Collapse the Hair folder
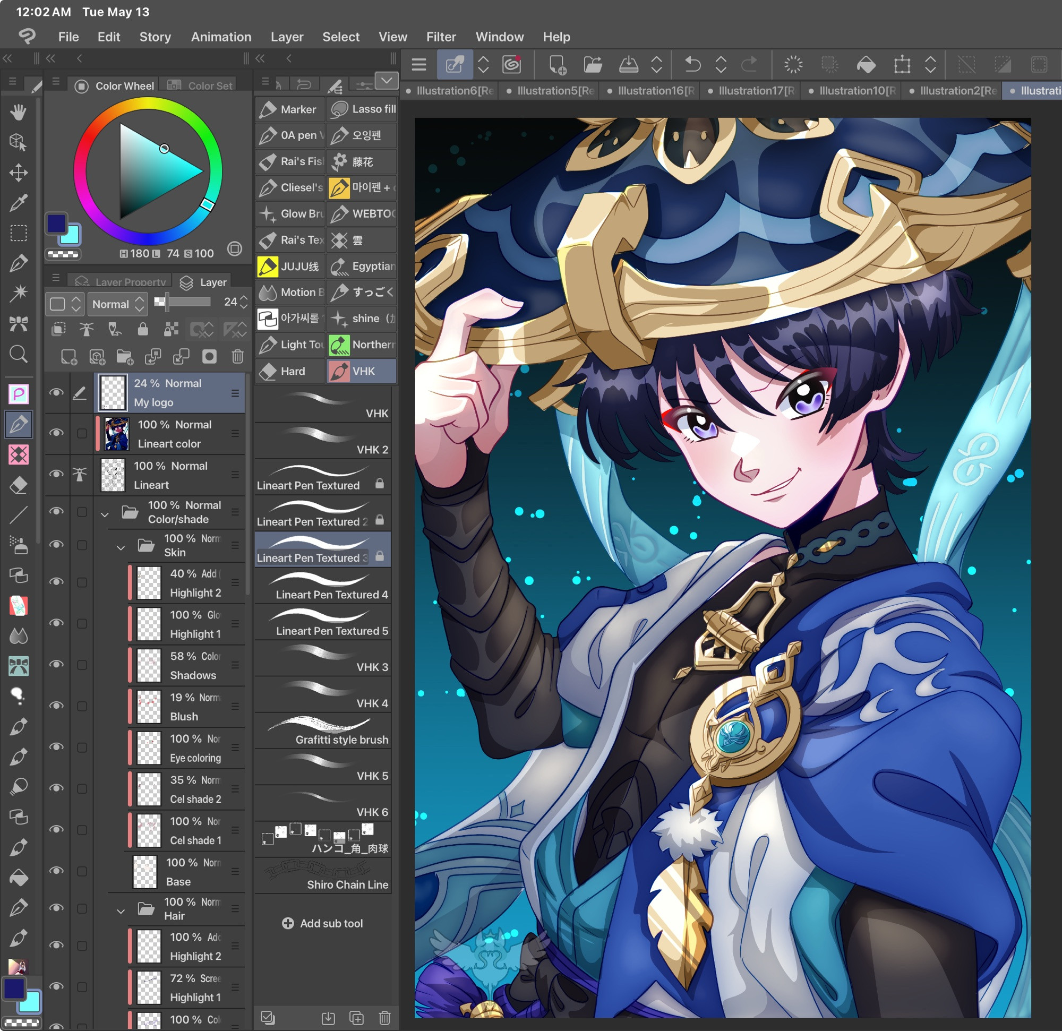This screenshot has height=1031, width=1062. point(121,911)
